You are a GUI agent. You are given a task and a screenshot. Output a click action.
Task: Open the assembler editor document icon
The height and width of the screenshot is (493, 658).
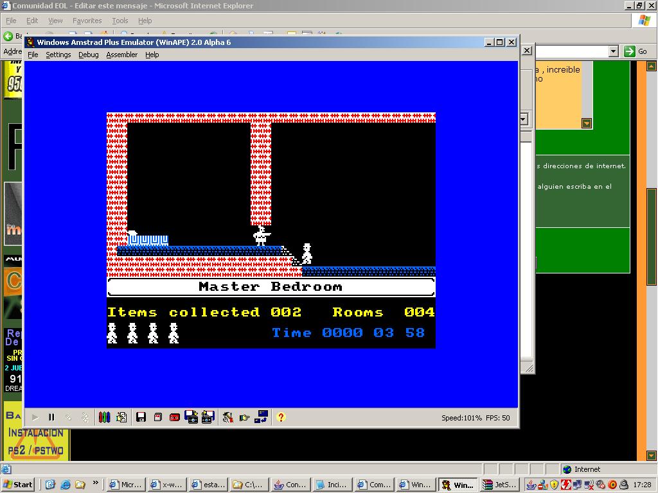[121, 417]
